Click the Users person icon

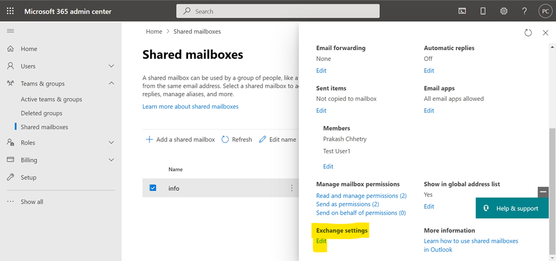coord(11,66)
